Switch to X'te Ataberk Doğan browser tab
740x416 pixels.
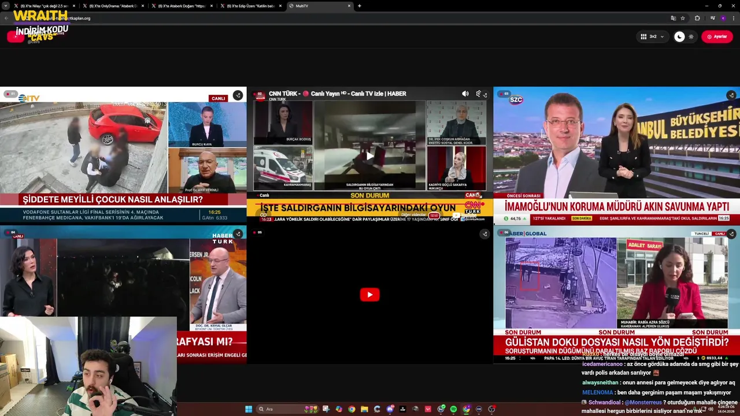coord(182,6)
